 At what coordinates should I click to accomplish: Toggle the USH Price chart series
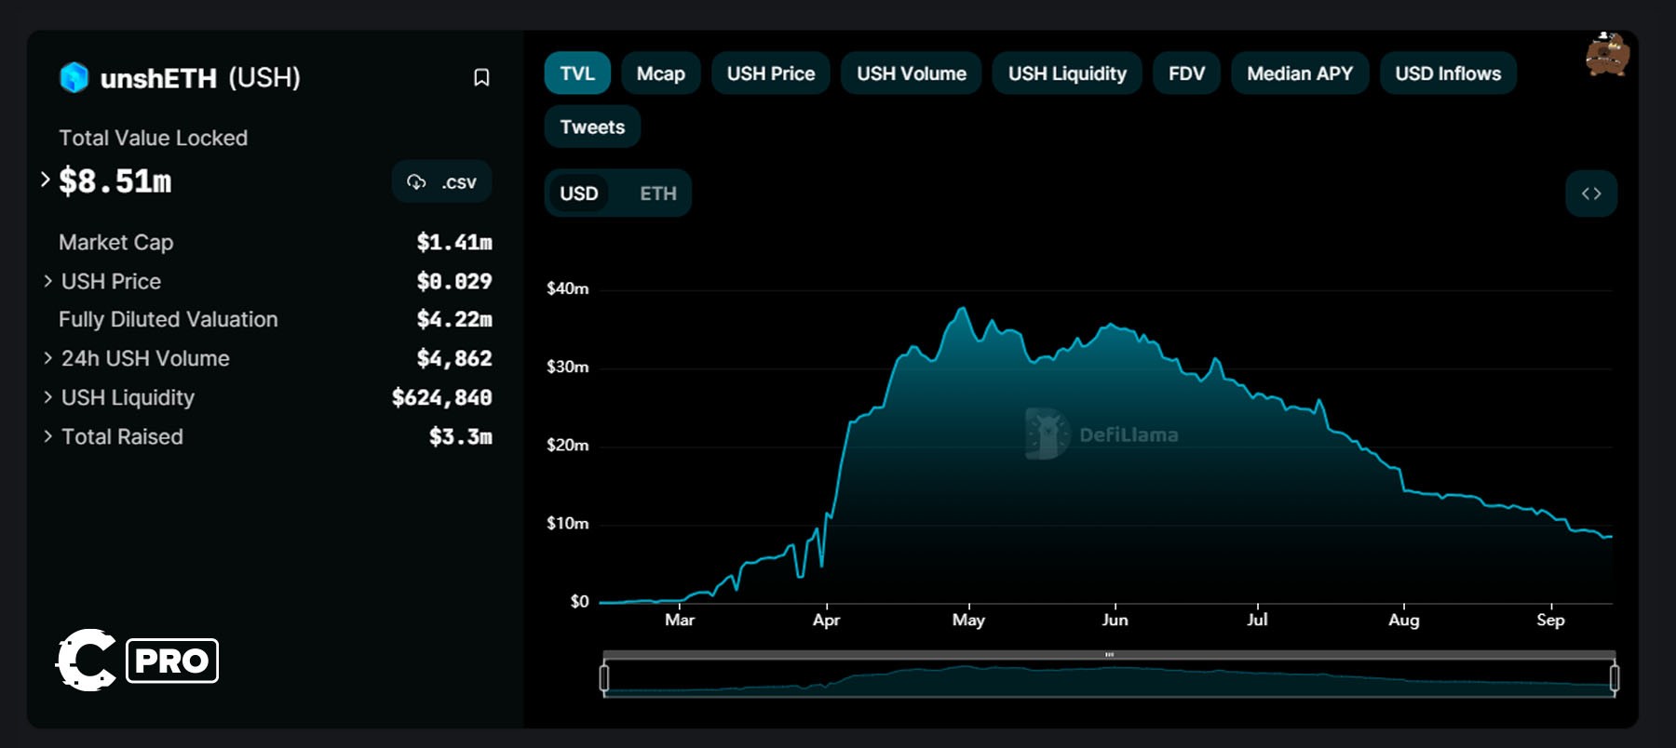[x=771, y=73]
